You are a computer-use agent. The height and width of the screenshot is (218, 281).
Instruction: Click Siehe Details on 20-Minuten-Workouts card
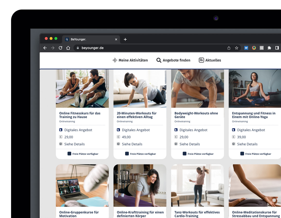pos(132,144)
